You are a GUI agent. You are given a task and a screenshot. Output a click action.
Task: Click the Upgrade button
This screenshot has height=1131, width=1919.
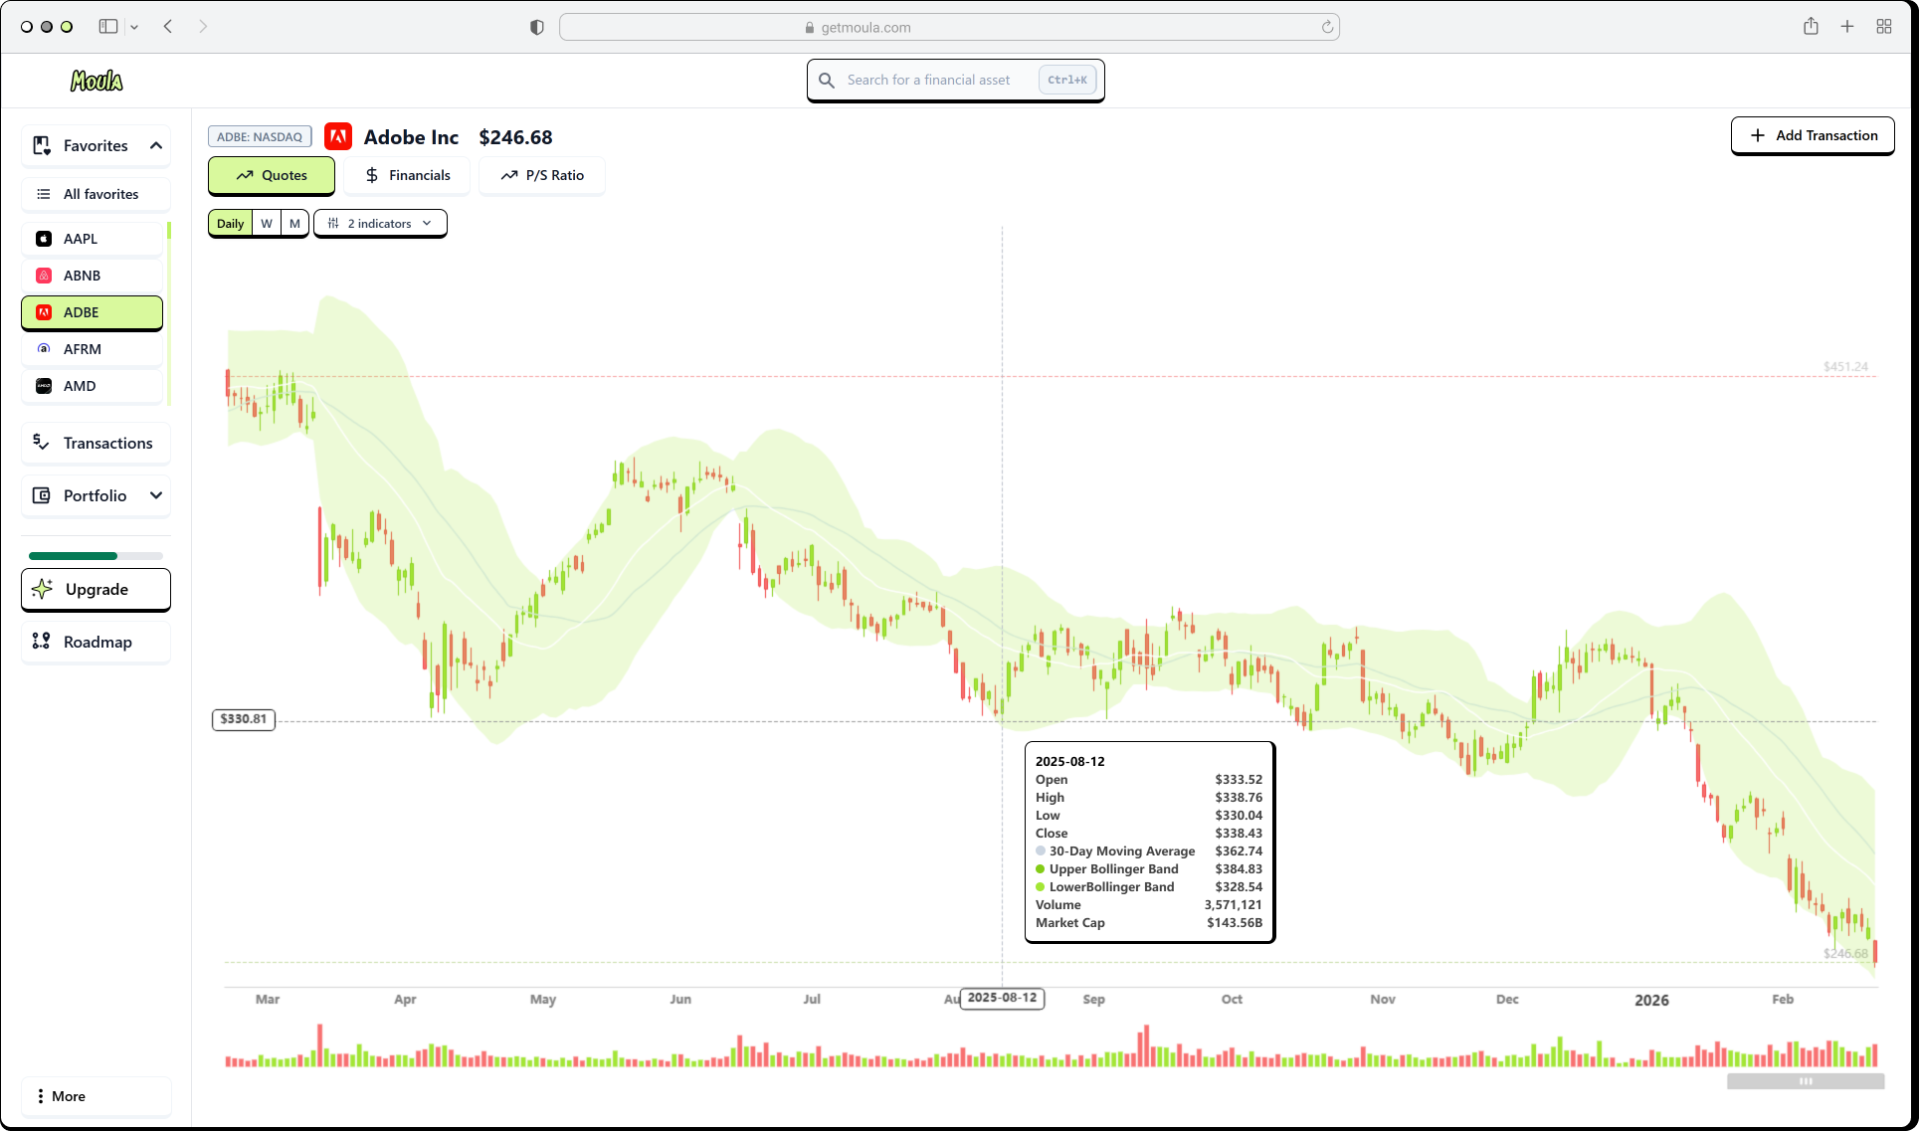coord(96,589)
